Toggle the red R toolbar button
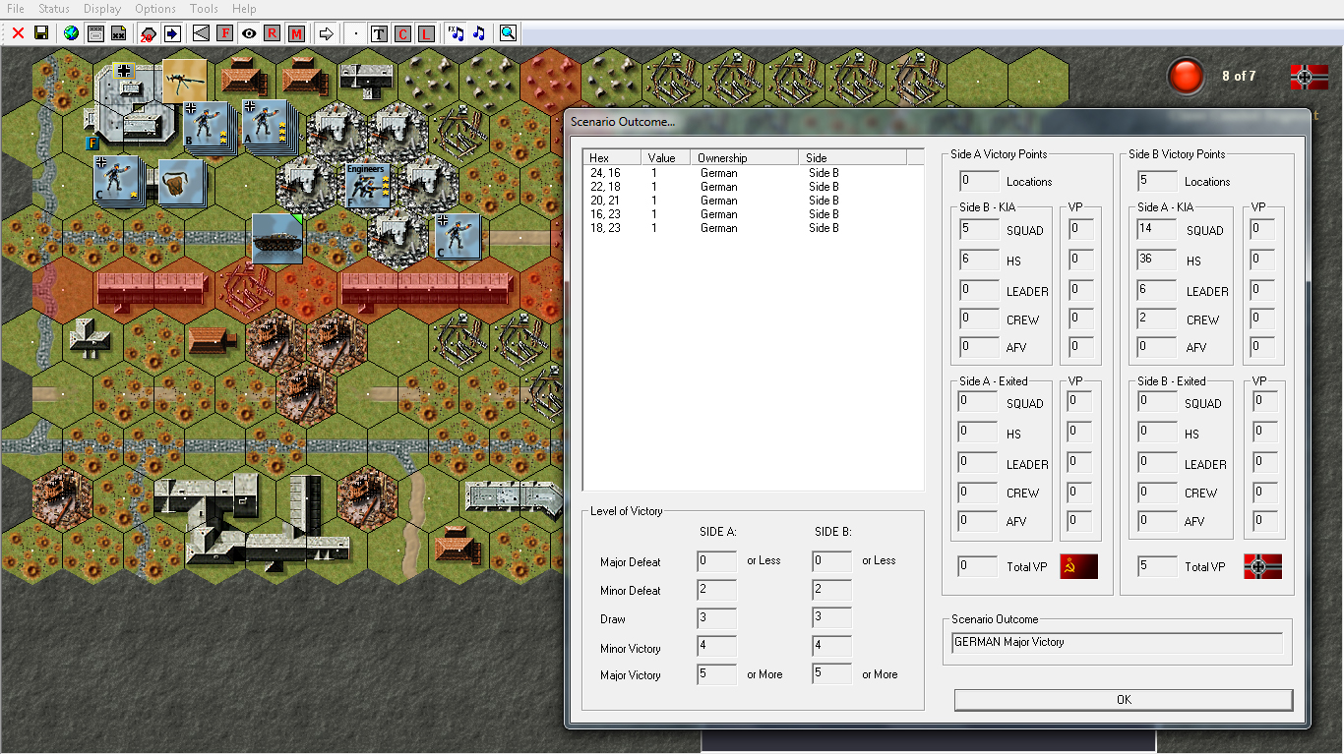Image resolution: width=1344 pixels, height=755 pixels. pos(273,33)
